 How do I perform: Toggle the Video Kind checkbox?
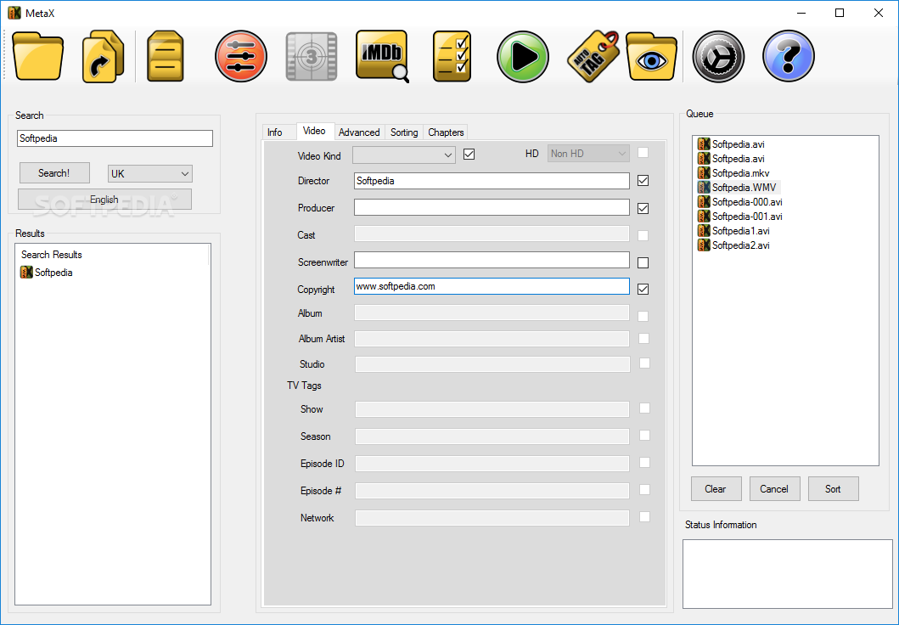point(469,154)
